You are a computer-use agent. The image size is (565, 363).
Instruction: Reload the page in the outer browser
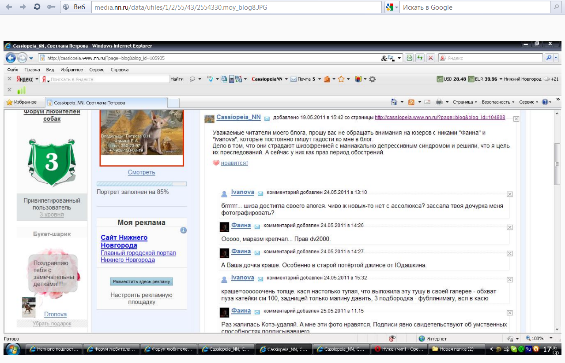pos(37,7)
